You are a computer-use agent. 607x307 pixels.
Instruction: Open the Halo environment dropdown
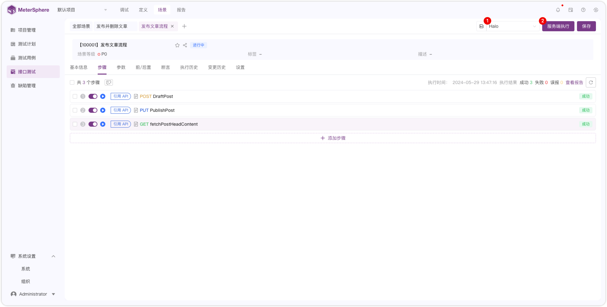click(x=512, y=26)
